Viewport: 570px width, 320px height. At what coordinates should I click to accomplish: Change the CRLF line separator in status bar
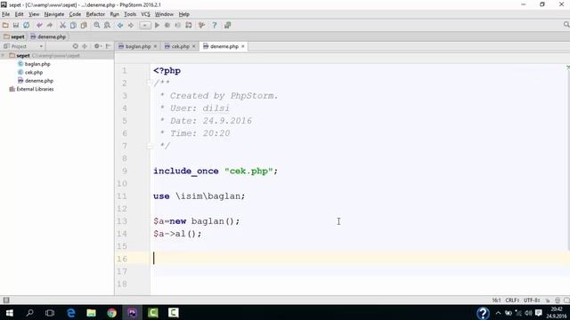(512, 300)
